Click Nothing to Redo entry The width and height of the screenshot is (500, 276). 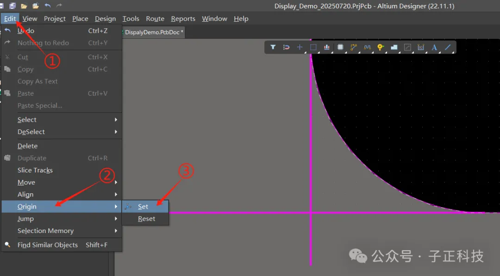click(x=62, y=43)
